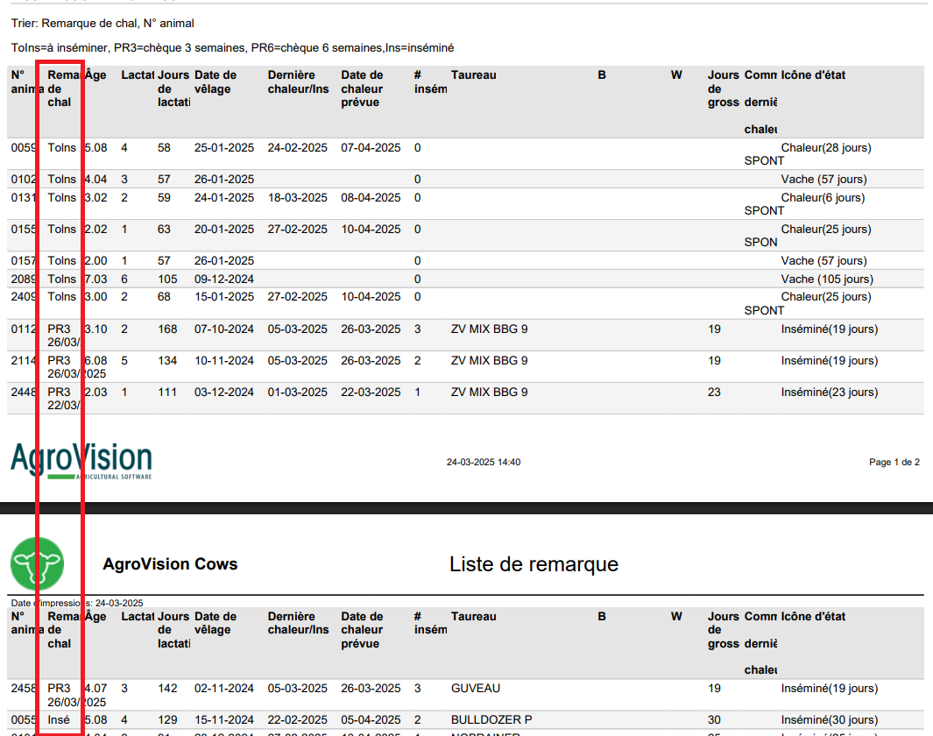The height and width of the screenshot is (736, 933).
Task: Select calving date '10-11-2024'
Action: (223, 361)
